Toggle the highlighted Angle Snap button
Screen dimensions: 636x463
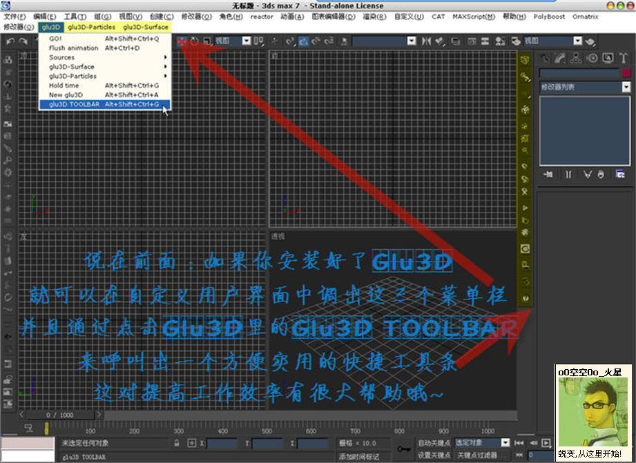(x=303, y=41)
